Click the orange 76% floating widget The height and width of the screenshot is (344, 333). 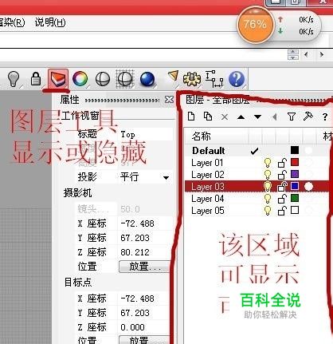(x=255, y=25)
